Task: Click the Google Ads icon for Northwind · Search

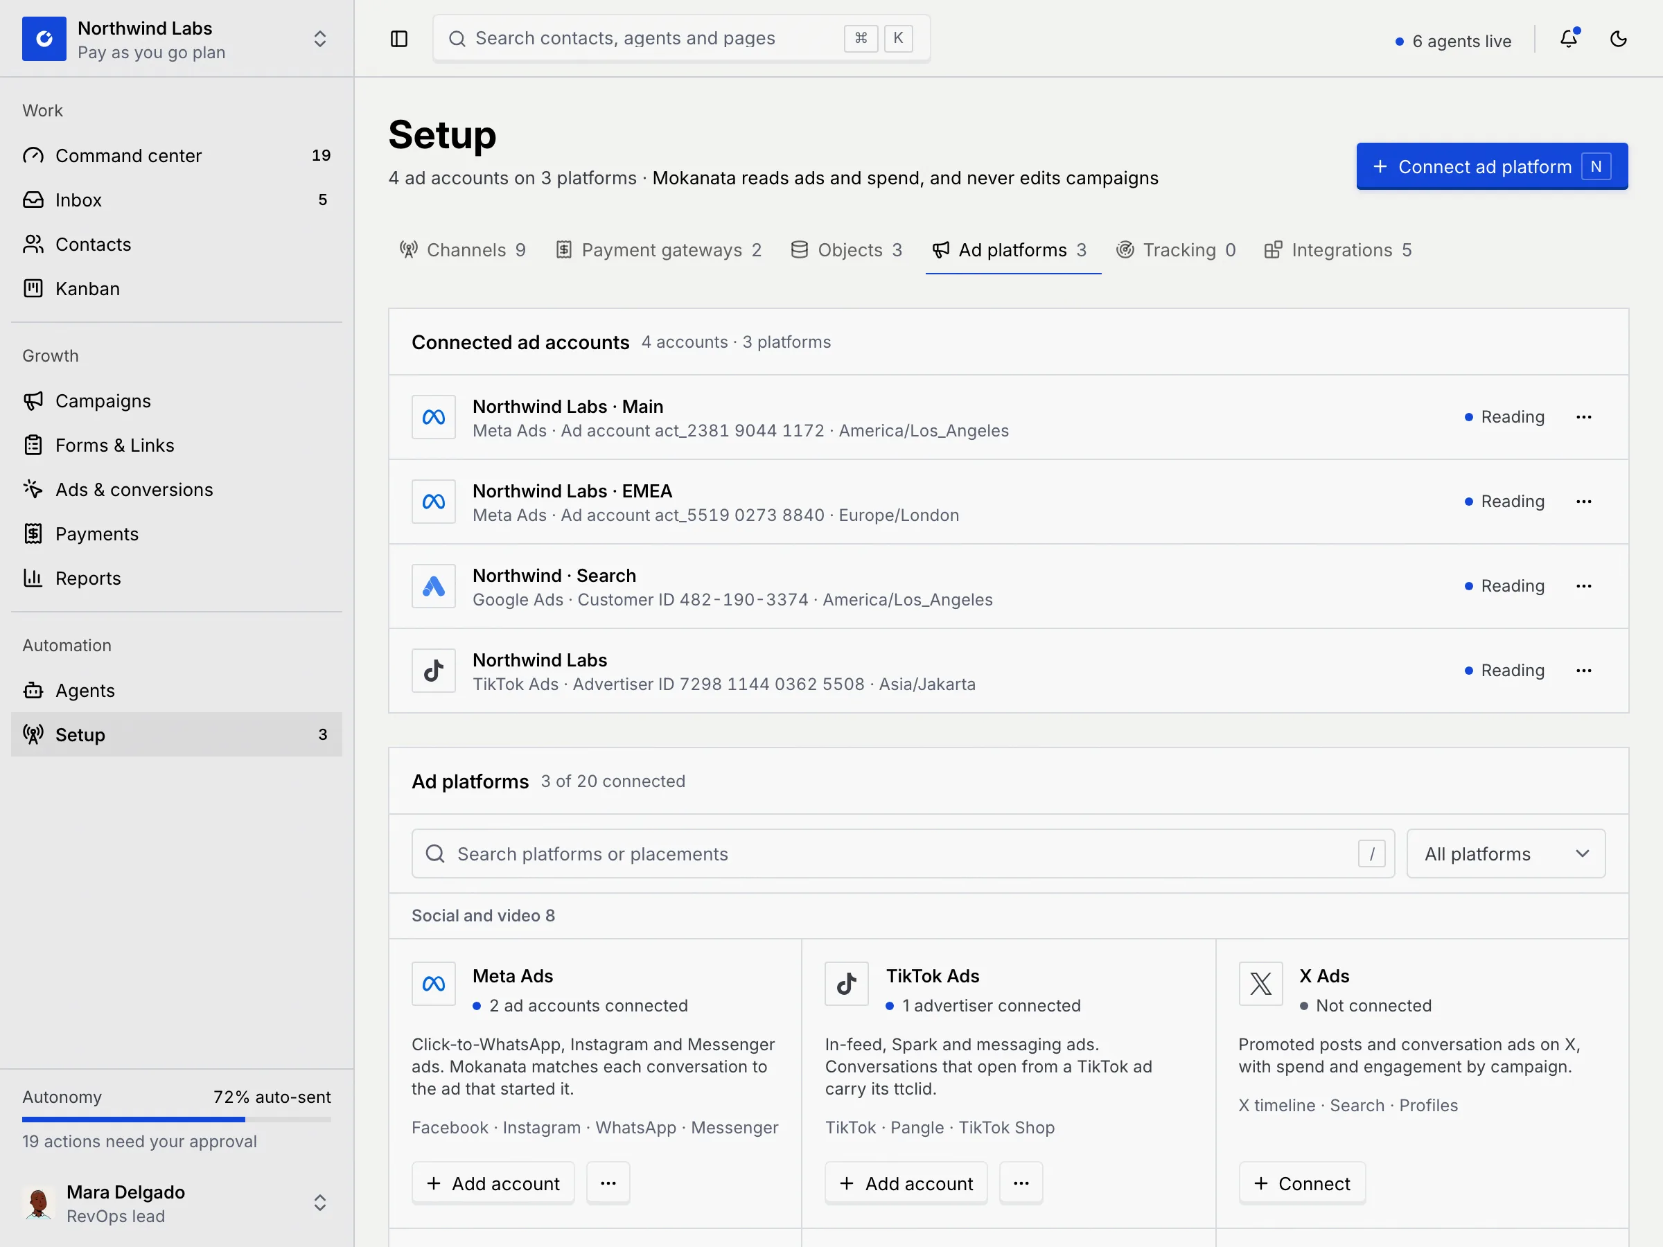Action: (x=434, y=585)
